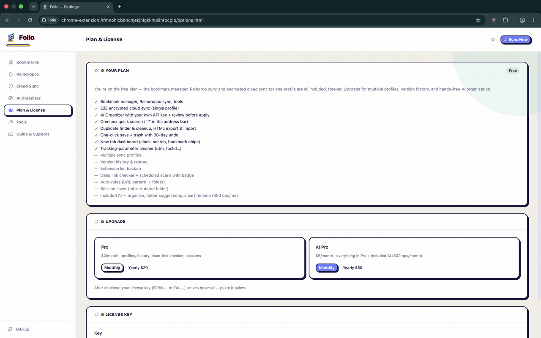Open Bookmarks section
Image resolution: width=541 pixels, height=338 pixels.
coord(38,62)
